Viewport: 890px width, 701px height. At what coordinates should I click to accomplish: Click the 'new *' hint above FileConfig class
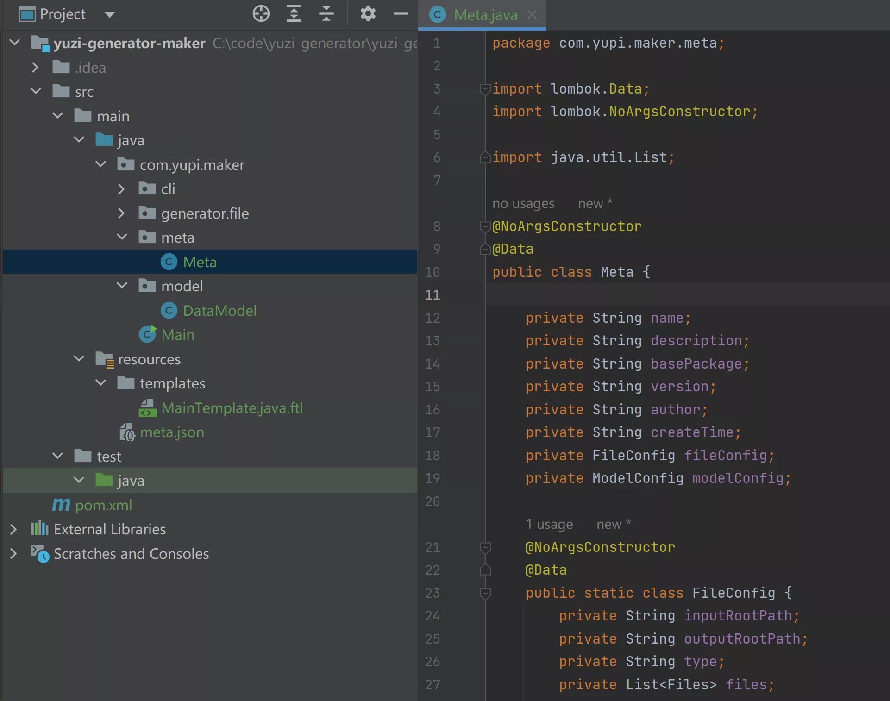coord(614,524)
